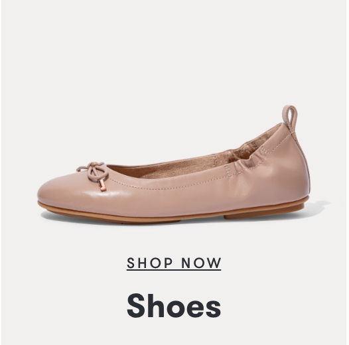Click the SHOP NOW link

[174, 263]
